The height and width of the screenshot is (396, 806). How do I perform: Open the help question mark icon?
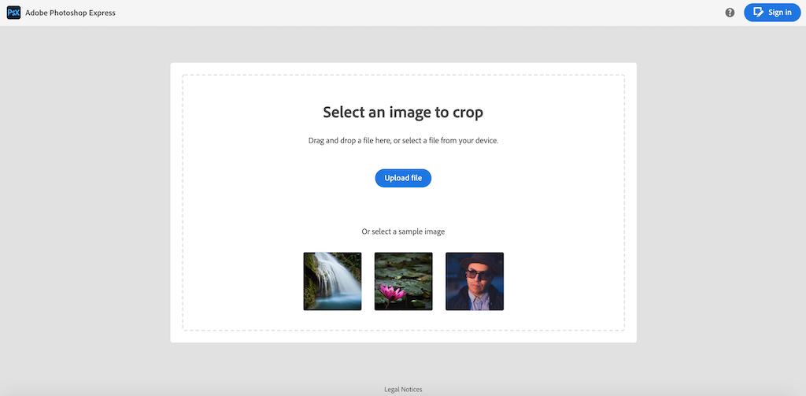(730, 13)
